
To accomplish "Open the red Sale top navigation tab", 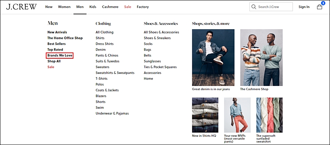I will [x=128, y=7].
